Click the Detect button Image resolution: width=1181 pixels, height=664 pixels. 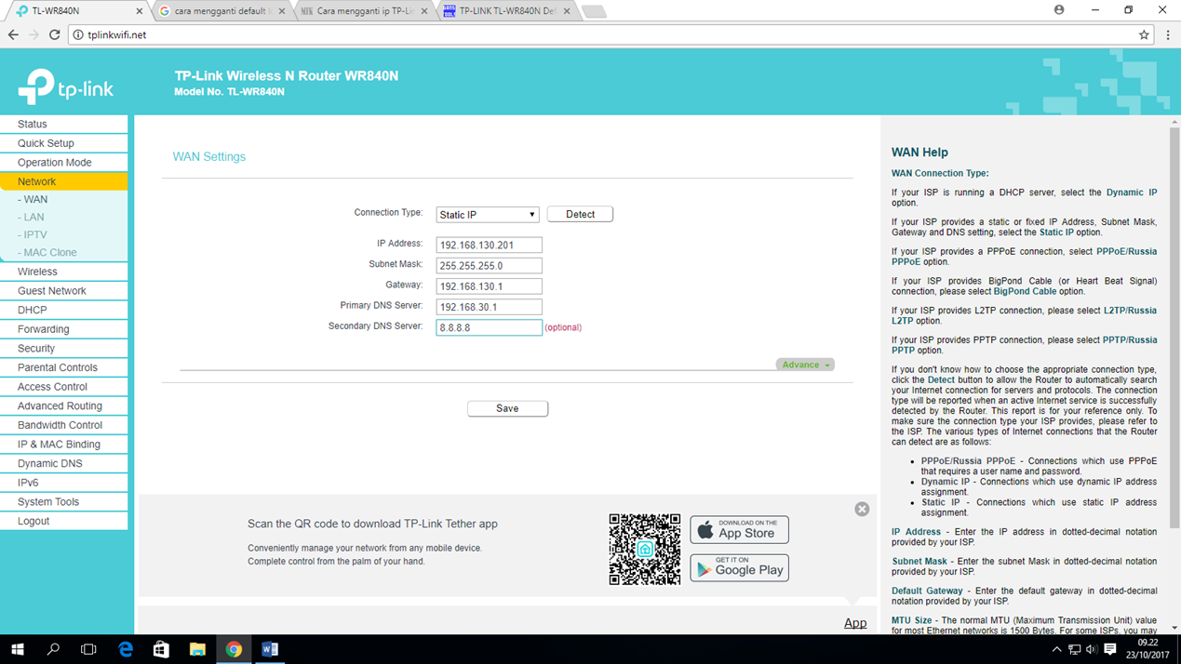click(580, 214)
